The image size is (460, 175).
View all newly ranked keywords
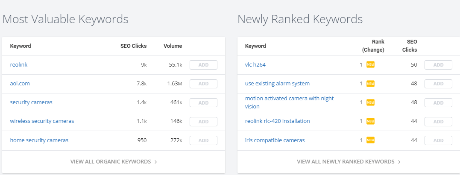(349, 162)
